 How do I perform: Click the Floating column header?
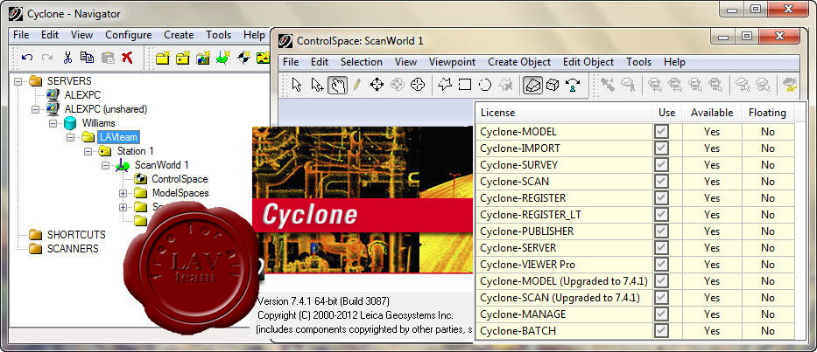tap(767, 113)
